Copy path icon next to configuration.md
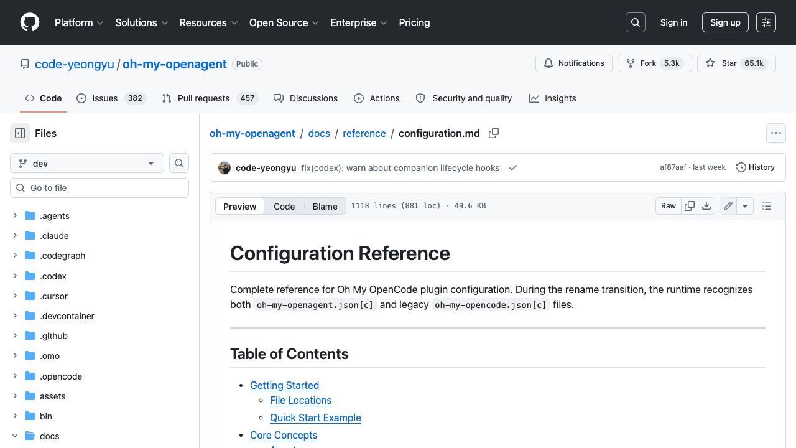Screen dimensions: 796x448 [x=494, y=133]
